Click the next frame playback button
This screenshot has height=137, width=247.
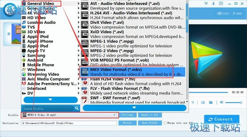[193, 102]
